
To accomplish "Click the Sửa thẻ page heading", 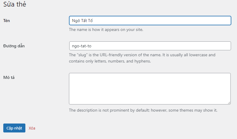I will point(15,5).
